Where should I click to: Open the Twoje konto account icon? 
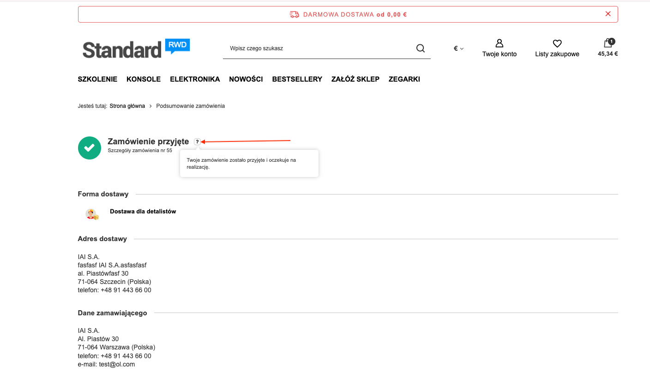pos(499,43)
